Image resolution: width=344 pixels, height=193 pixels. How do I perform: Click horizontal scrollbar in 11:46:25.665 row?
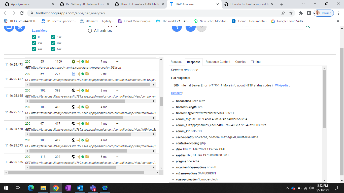click(x=77, y=101)
